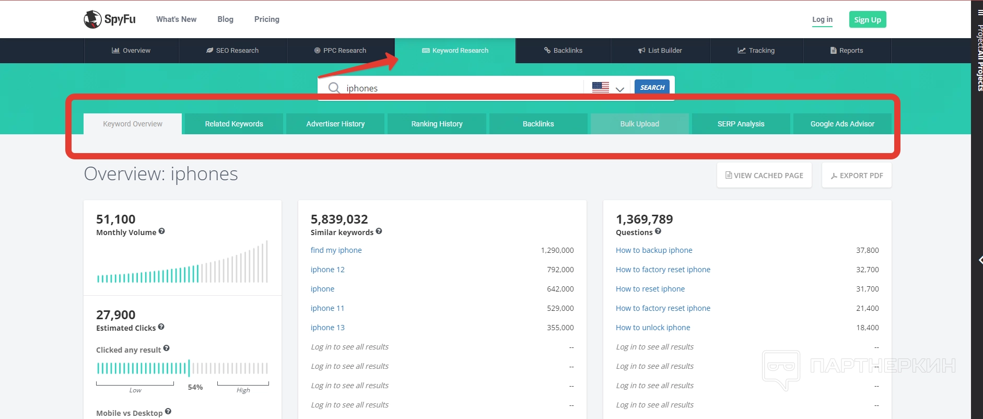This screenshot has height=419, width=983.
Task: Open the Pricing link
Action: pos(267,19)
